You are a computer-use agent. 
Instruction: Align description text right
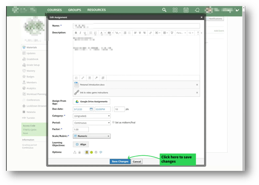point(144,33)
